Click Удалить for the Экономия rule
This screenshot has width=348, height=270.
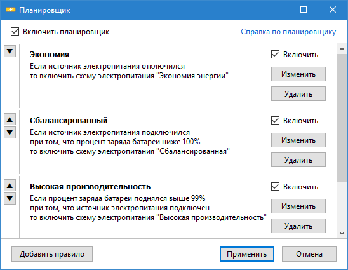pos(298,93)
